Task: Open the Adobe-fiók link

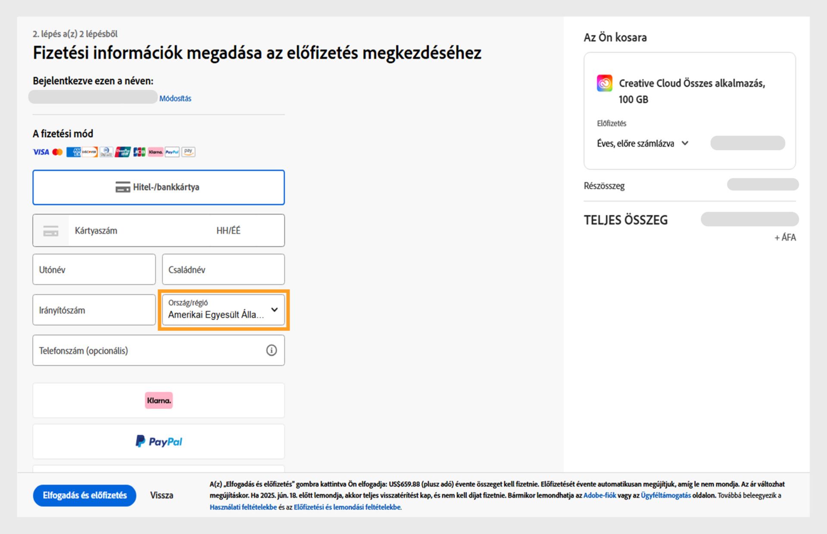Action: click(x=600, y=496)
